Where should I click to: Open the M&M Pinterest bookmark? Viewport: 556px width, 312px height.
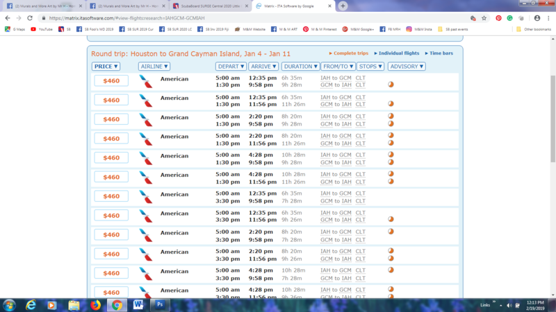coord(320,29)
